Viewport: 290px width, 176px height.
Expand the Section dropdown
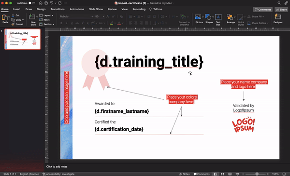[54, 24]
